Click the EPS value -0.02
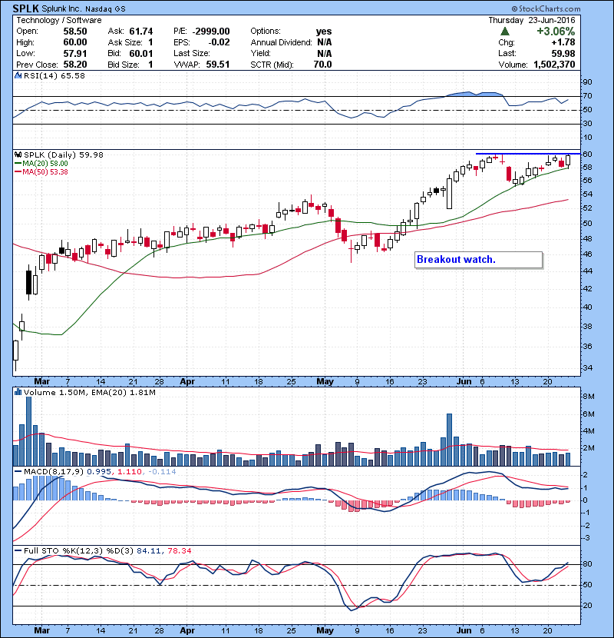Screen dimensions: 614x638 (x=219, y=42)
